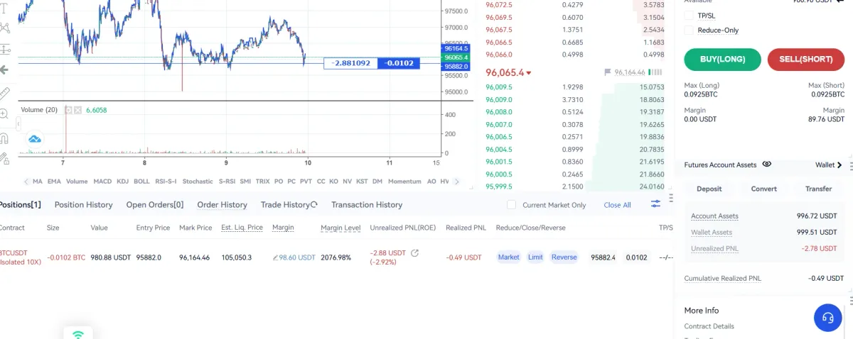The height and width of the screenshot is (339, 853).
Task: Open the Trade History tab
Action: (285, 204)
